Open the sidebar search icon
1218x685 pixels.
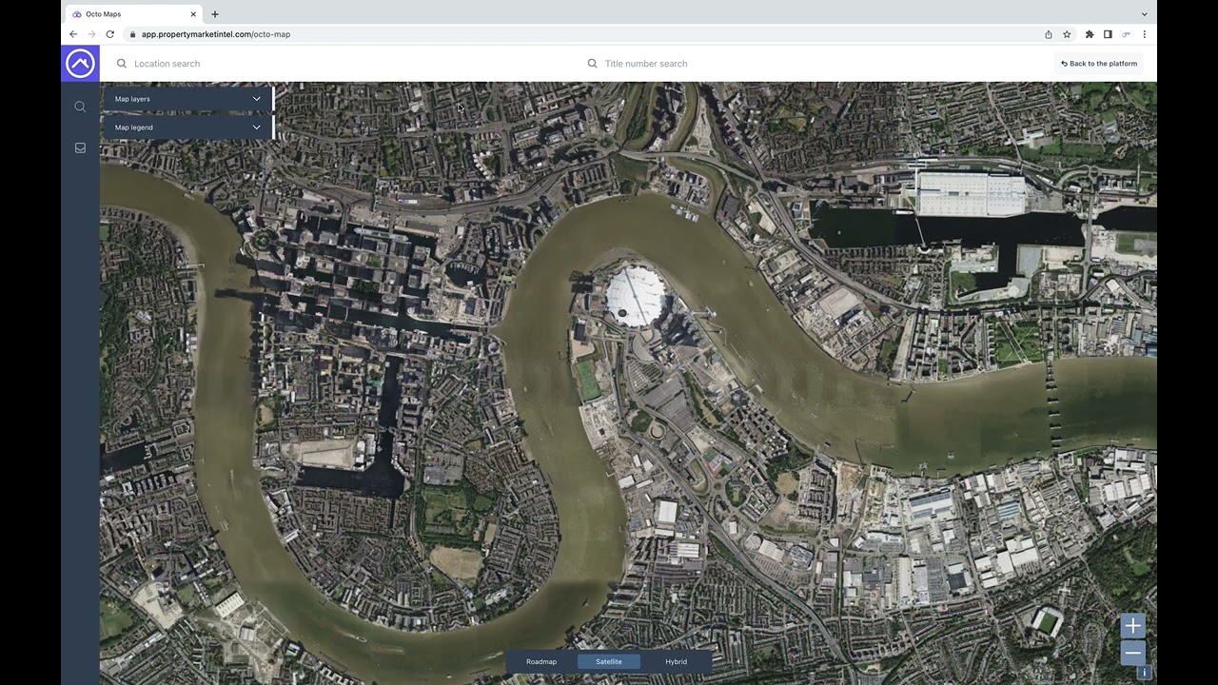click(x=80, y=107)
